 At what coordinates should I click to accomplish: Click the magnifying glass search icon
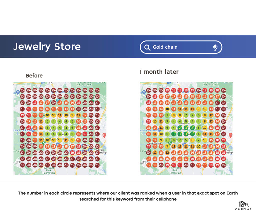pos(147,47)
